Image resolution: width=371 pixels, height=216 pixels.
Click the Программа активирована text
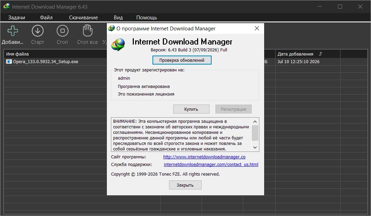coord(143,86)
